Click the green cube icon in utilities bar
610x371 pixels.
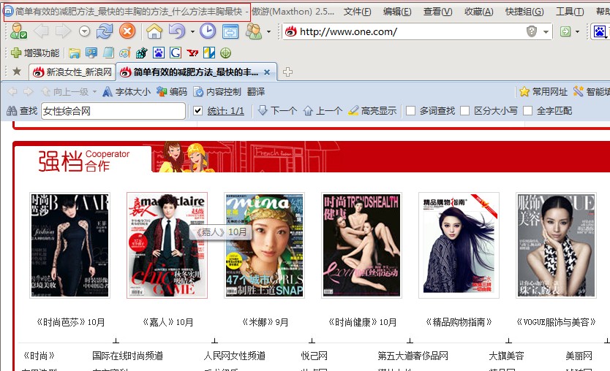[x=142, y=53]
